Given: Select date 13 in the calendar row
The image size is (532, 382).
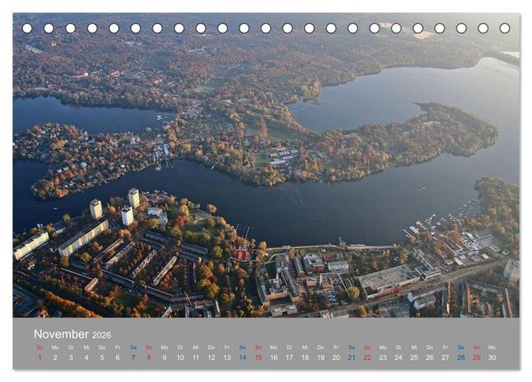Looking at the screenshot, I should pos(227,357).
